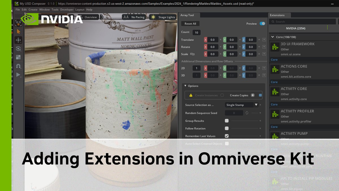Collapse the Core (198/198) group
The image size is (339, 191).
[273, 37]
